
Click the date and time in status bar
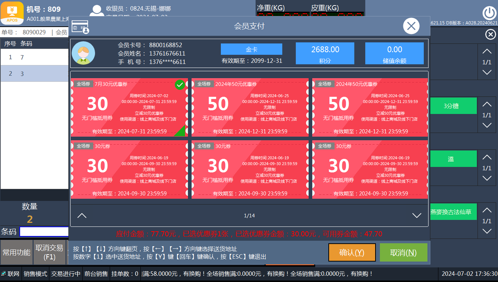(x=469, y=274)
